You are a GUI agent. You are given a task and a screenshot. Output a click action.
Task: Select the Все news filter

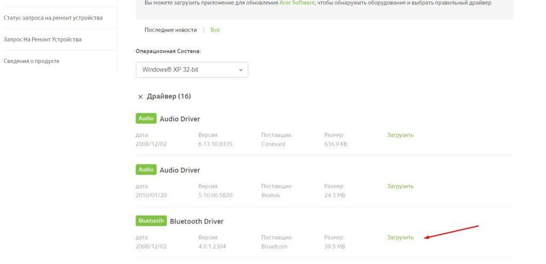(215, 30)
